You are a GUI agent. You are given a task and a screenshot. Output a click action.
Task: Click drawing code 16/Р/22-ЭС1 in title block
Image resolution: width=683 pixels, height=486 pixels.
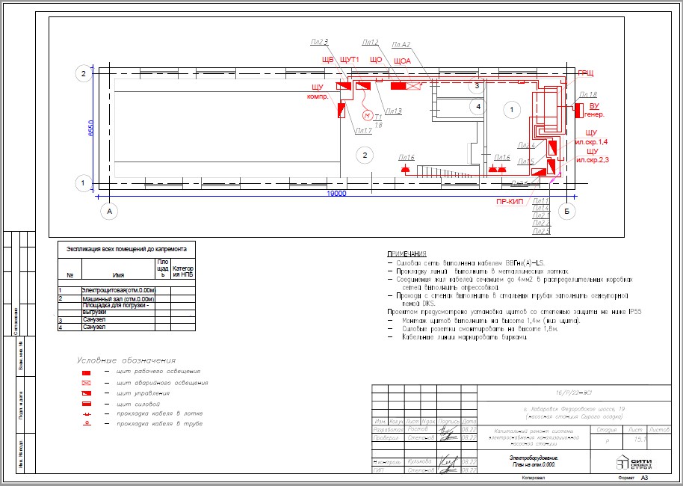click(574, 393)
